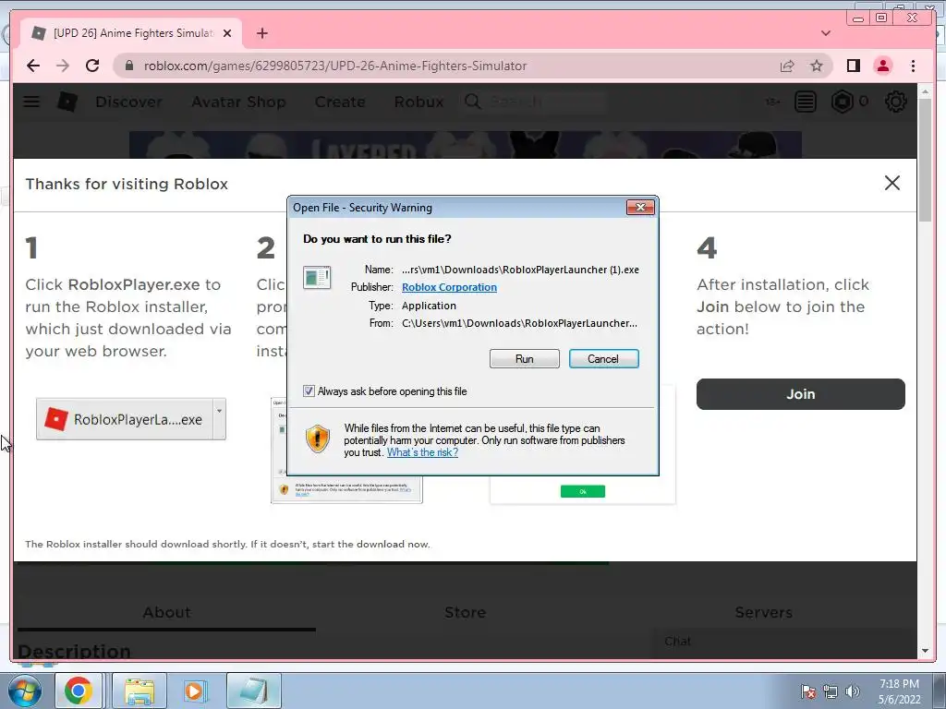Open the Roblox hamburger navigation menu

[31, 102]
